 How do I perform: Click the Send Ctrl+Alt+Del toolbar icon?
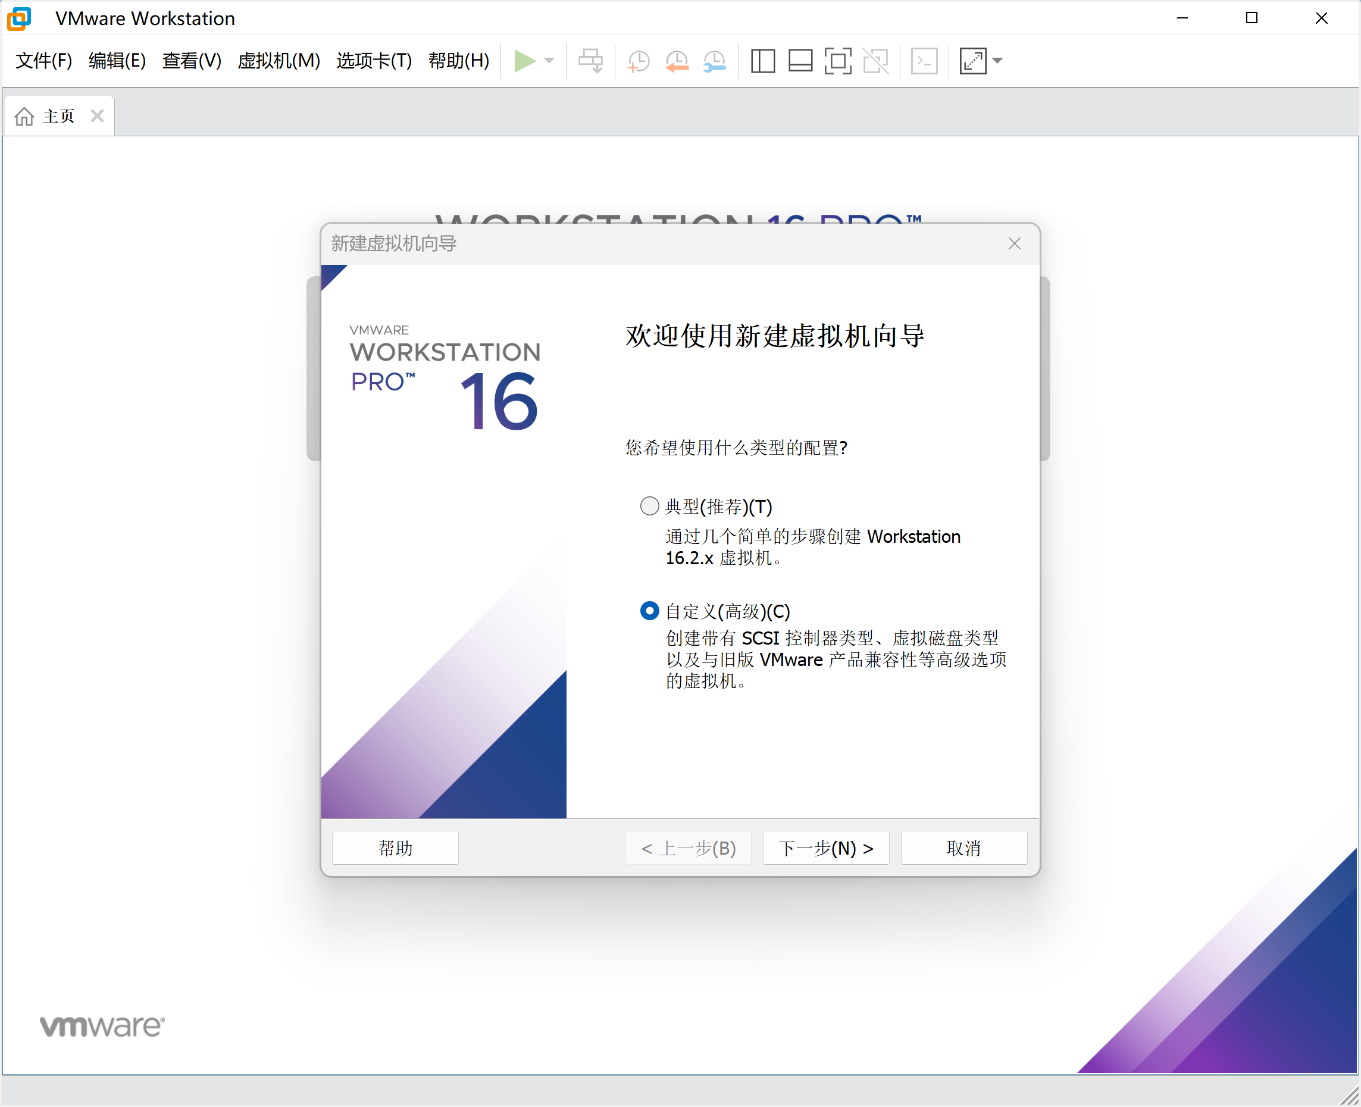[x=591, y=61]
